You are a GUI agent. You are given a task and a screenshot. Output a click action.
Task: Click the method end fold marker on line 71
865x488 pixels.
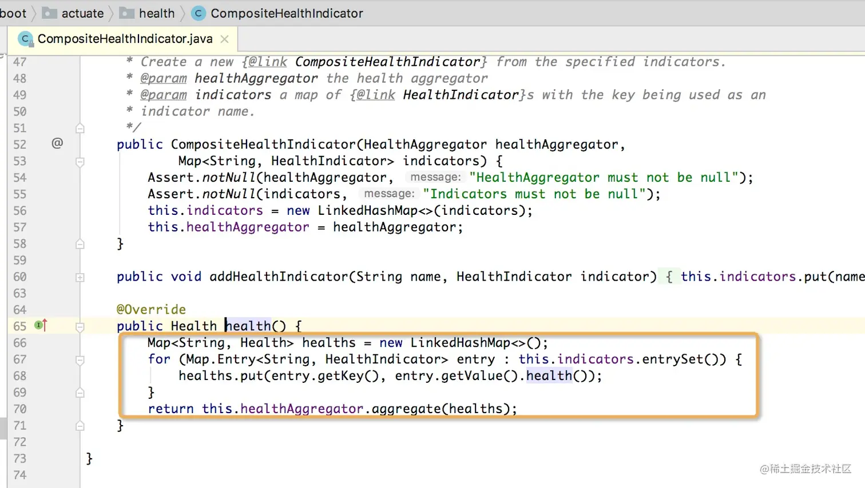tap(80, 426)
